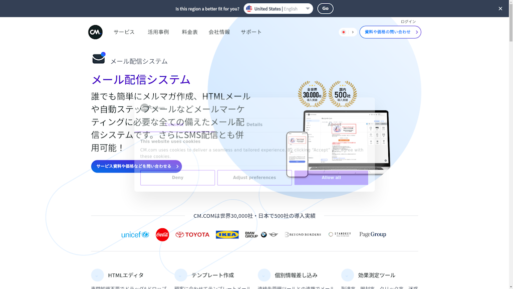Close the region suggestion banner
Image resolution: width=513 pixels, height=289 pixels.
500,9
